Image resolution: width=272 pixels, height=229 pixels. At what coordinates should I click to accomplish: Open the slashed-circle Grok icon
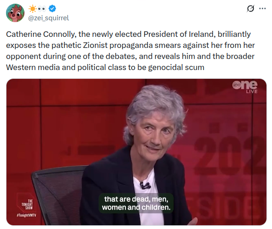tap(250, 8)
